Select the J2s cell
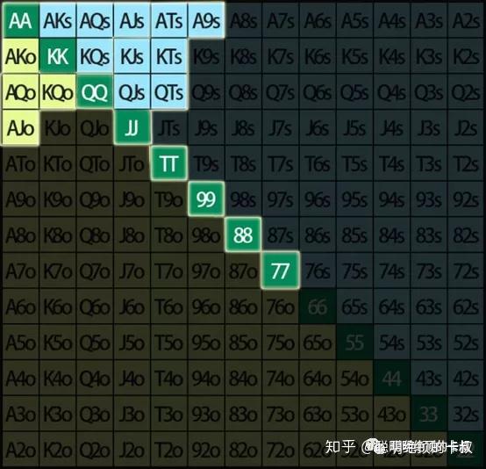Image resolution: width=486 pixels, height=469 pixels. 466,128
